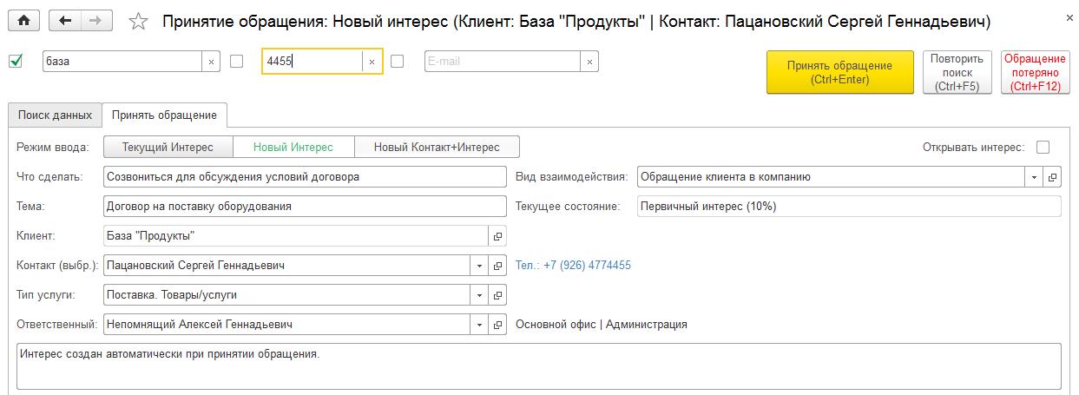1079x395 pixels.
Task: Clear the E-mail search field
Action: click(x=590, y=62)
